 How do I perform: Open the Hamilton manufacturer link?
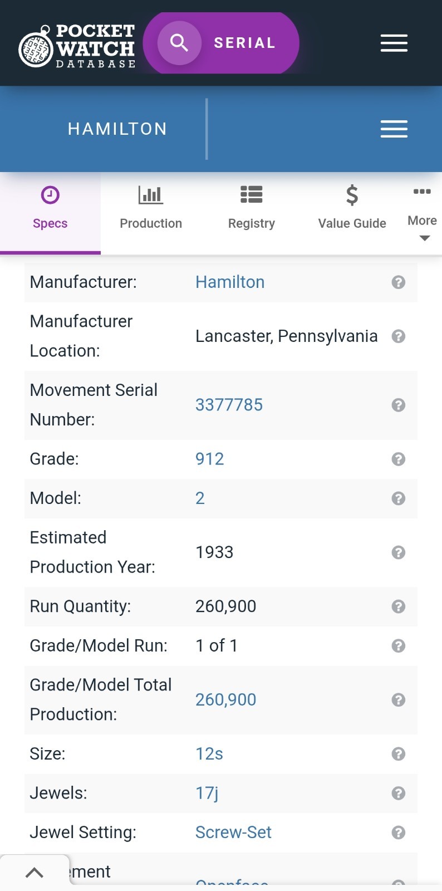230,282
